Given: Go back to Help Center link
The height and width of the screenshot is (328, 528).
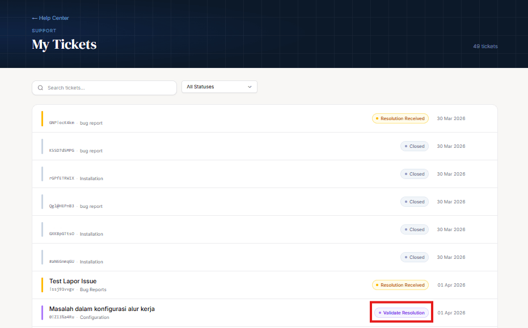Looking at the screenshot, I should [x=53, y=18].
